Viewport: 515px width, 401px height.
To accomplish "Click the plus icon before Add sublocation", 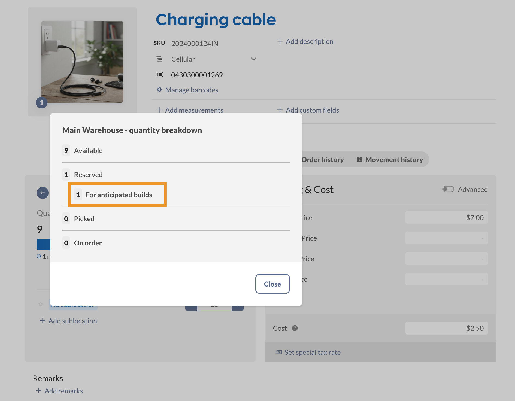I will click(x=43, y=321).
